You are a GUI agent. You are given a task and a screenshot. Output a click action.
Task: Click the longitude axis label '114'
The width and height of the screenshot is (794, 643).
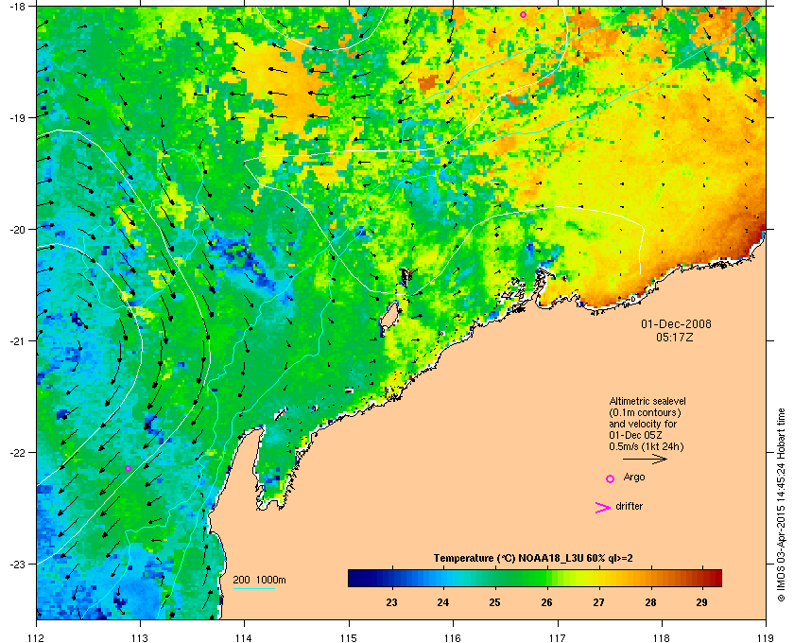pos(244,637)
